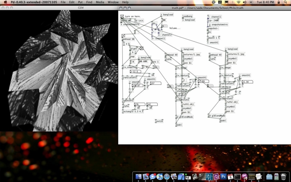
Task: Click the 'text2d' object
Action: [159, 121]
